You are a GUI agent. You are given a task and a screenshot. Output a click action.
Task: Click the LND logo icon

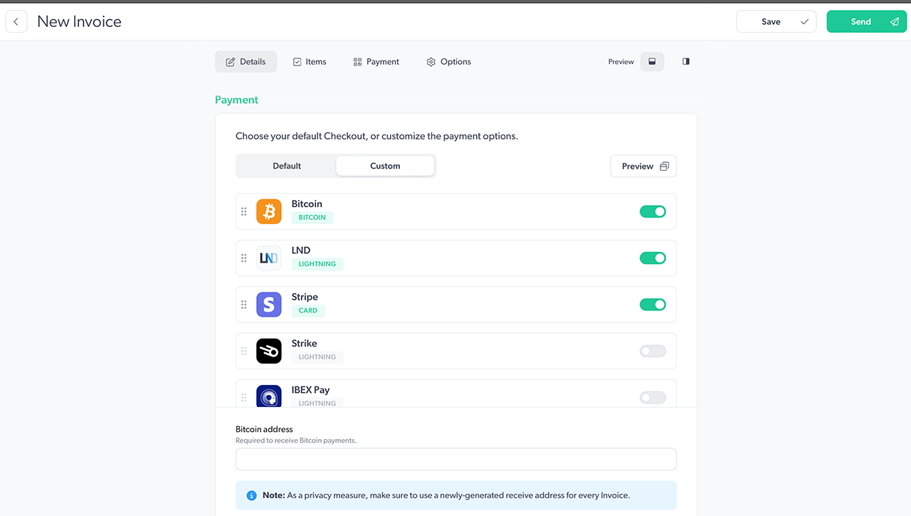(x=269, y=258)
